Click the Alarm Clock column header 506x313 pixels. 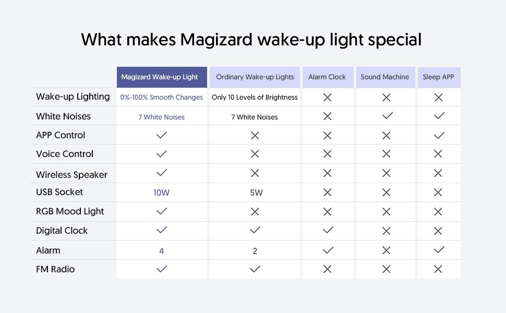pyautogui.click(x=328, y=77)
